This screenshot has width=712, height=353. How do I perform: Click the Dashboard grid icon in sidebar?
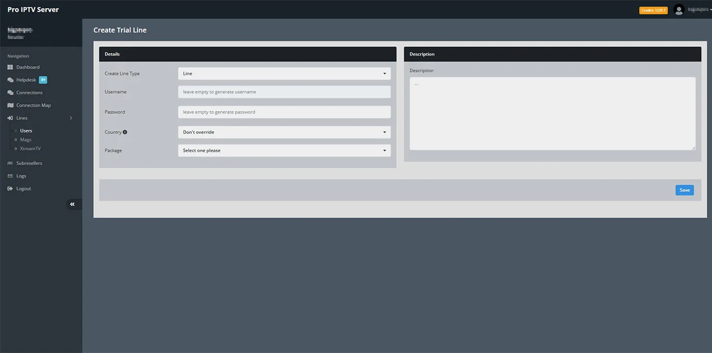(10, 67)
